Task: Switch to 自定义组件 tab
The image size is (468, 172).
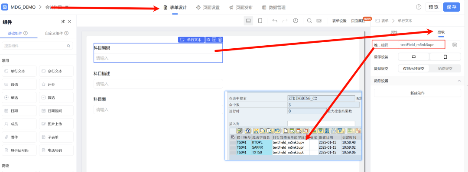Action: coord(54,33)
